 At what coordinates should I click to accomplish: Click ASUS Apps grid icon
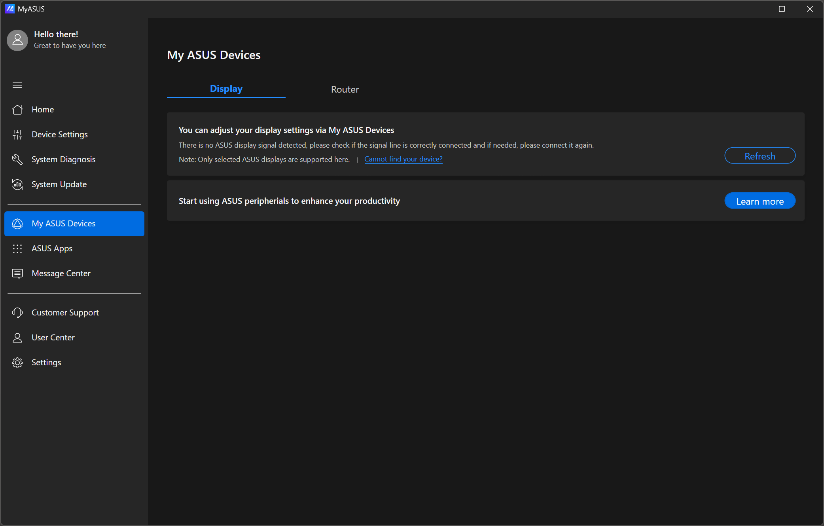[x=17, y=249]
